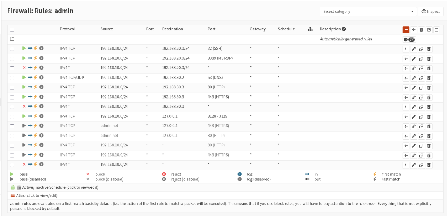
Task: Delete selected rules using header trash icon
Action: click(x=421, y=30)
